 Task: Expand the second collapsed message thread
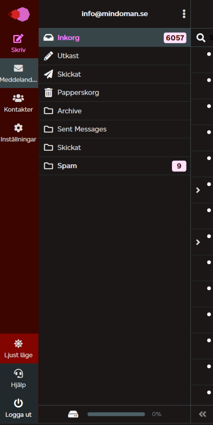click(x=198, y=242)
